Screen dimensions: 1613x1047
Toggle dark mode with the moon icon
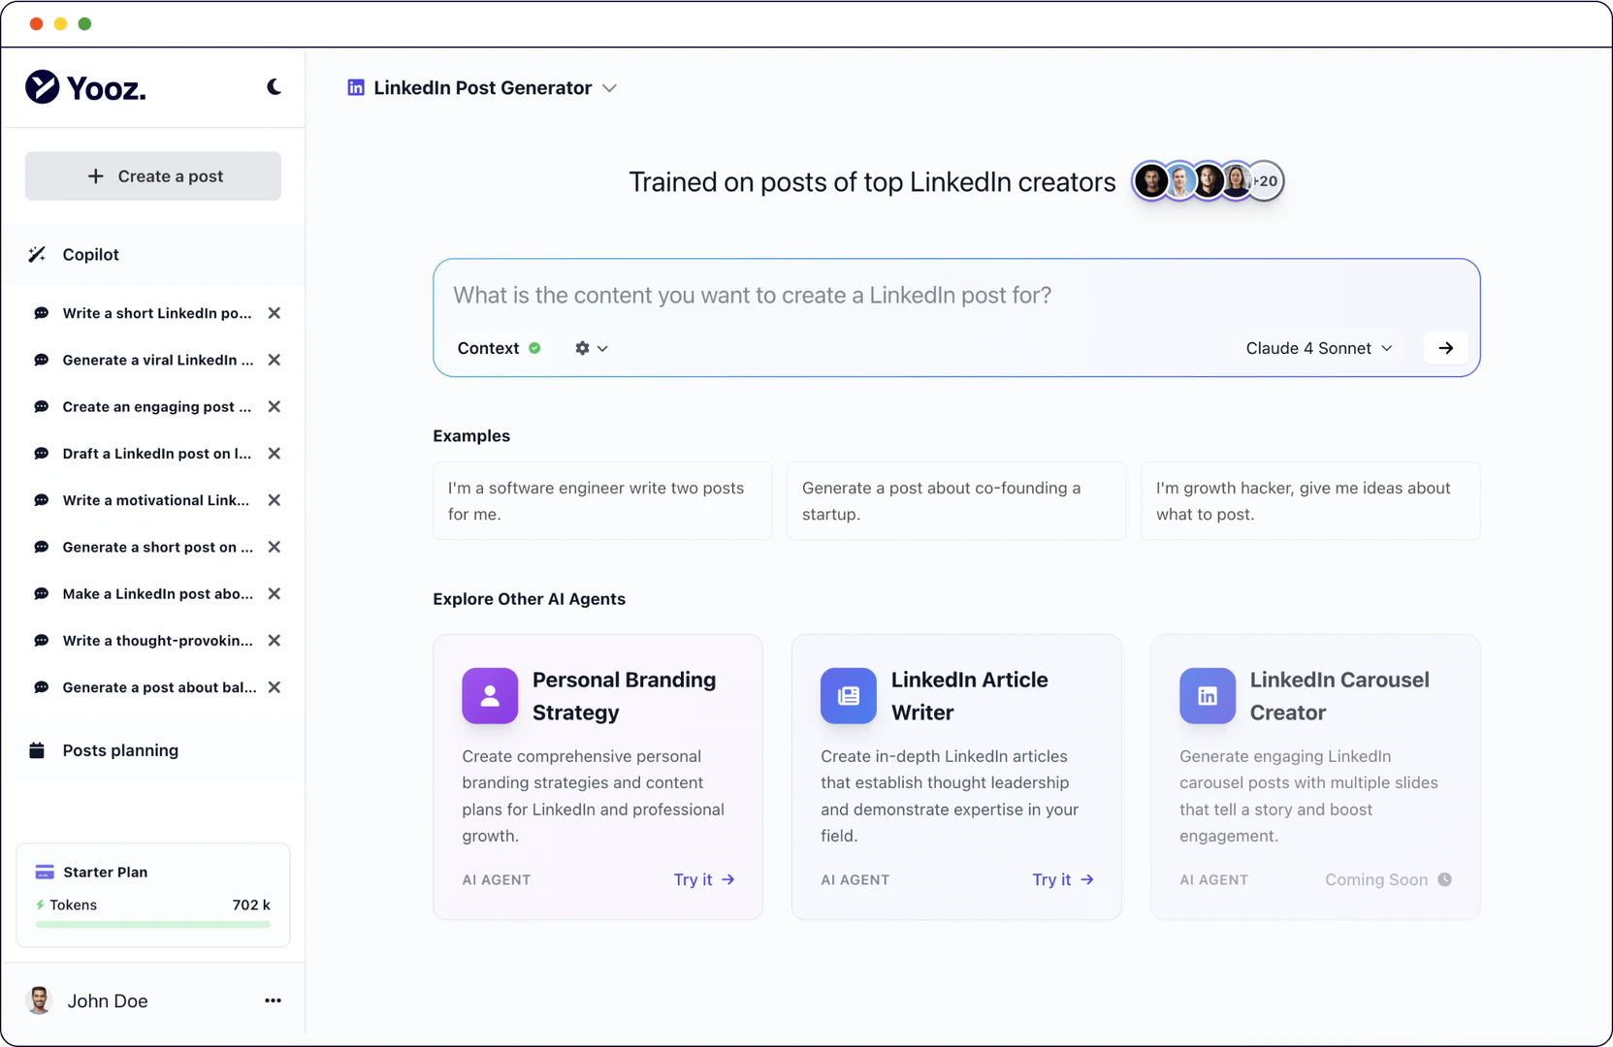[x=274, y=87]
